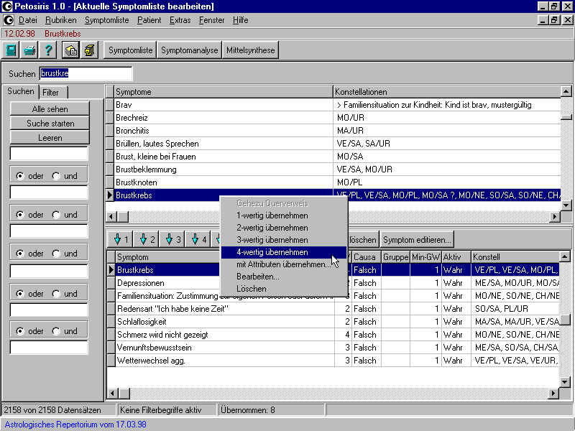Select the Schlaflosigkeit row in the lower list
The image size is (575, 431).
pos(333,322)
